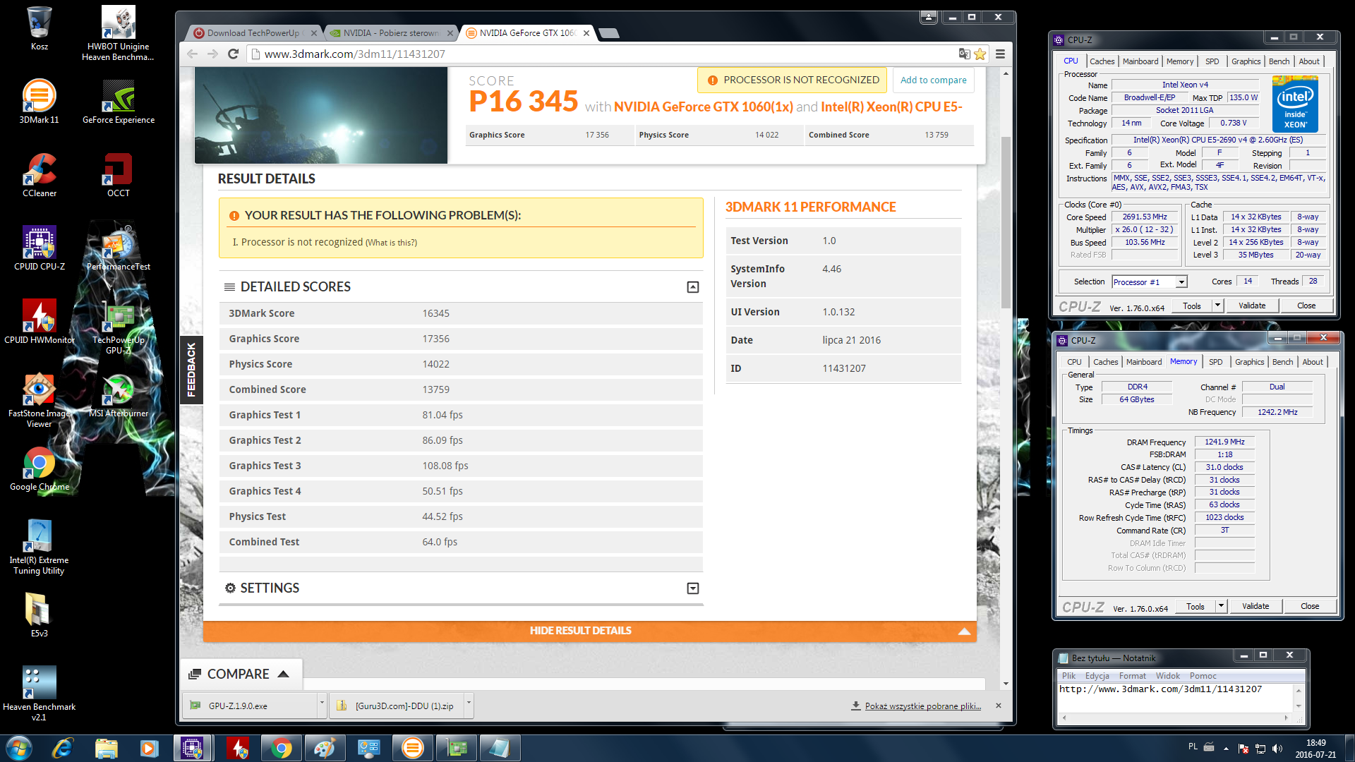This screenshot has width=1355, height=762.
Task: Launch CCleaner desktop icon
Action: click(x=40, y=175)
